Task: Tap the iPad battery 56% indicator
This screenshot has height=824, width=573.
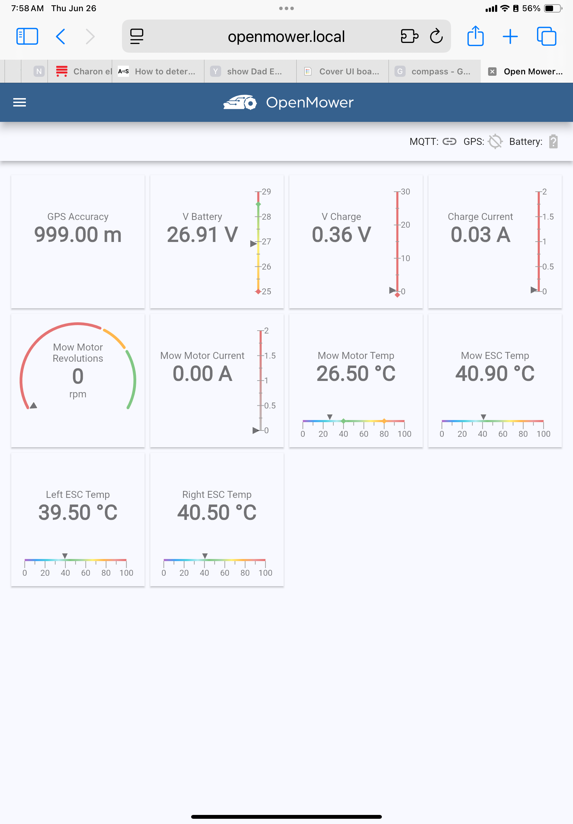Action: (x=542, y=8)
